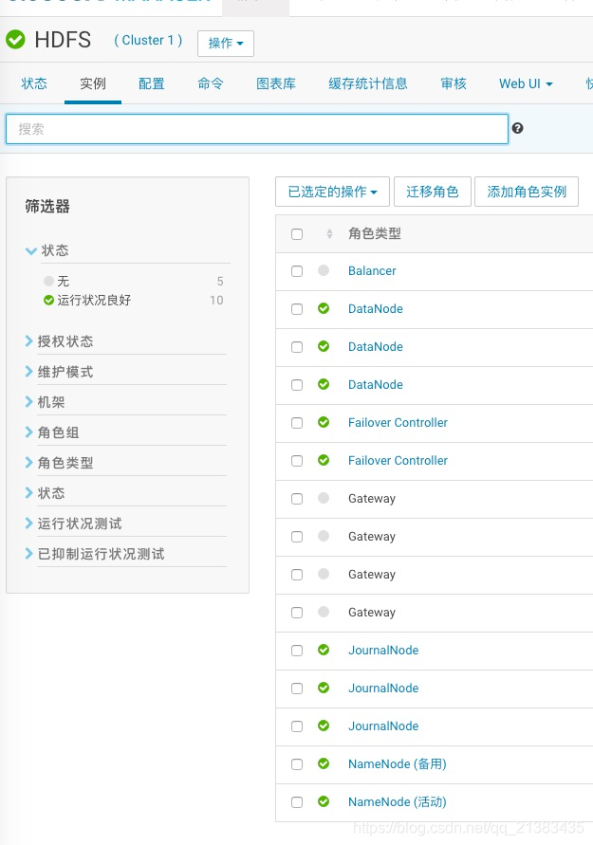The height and width of the screenshot is (845, 593).
Task: Collapse the expanded 状态 filter section
Action: (x=30, y=250)
